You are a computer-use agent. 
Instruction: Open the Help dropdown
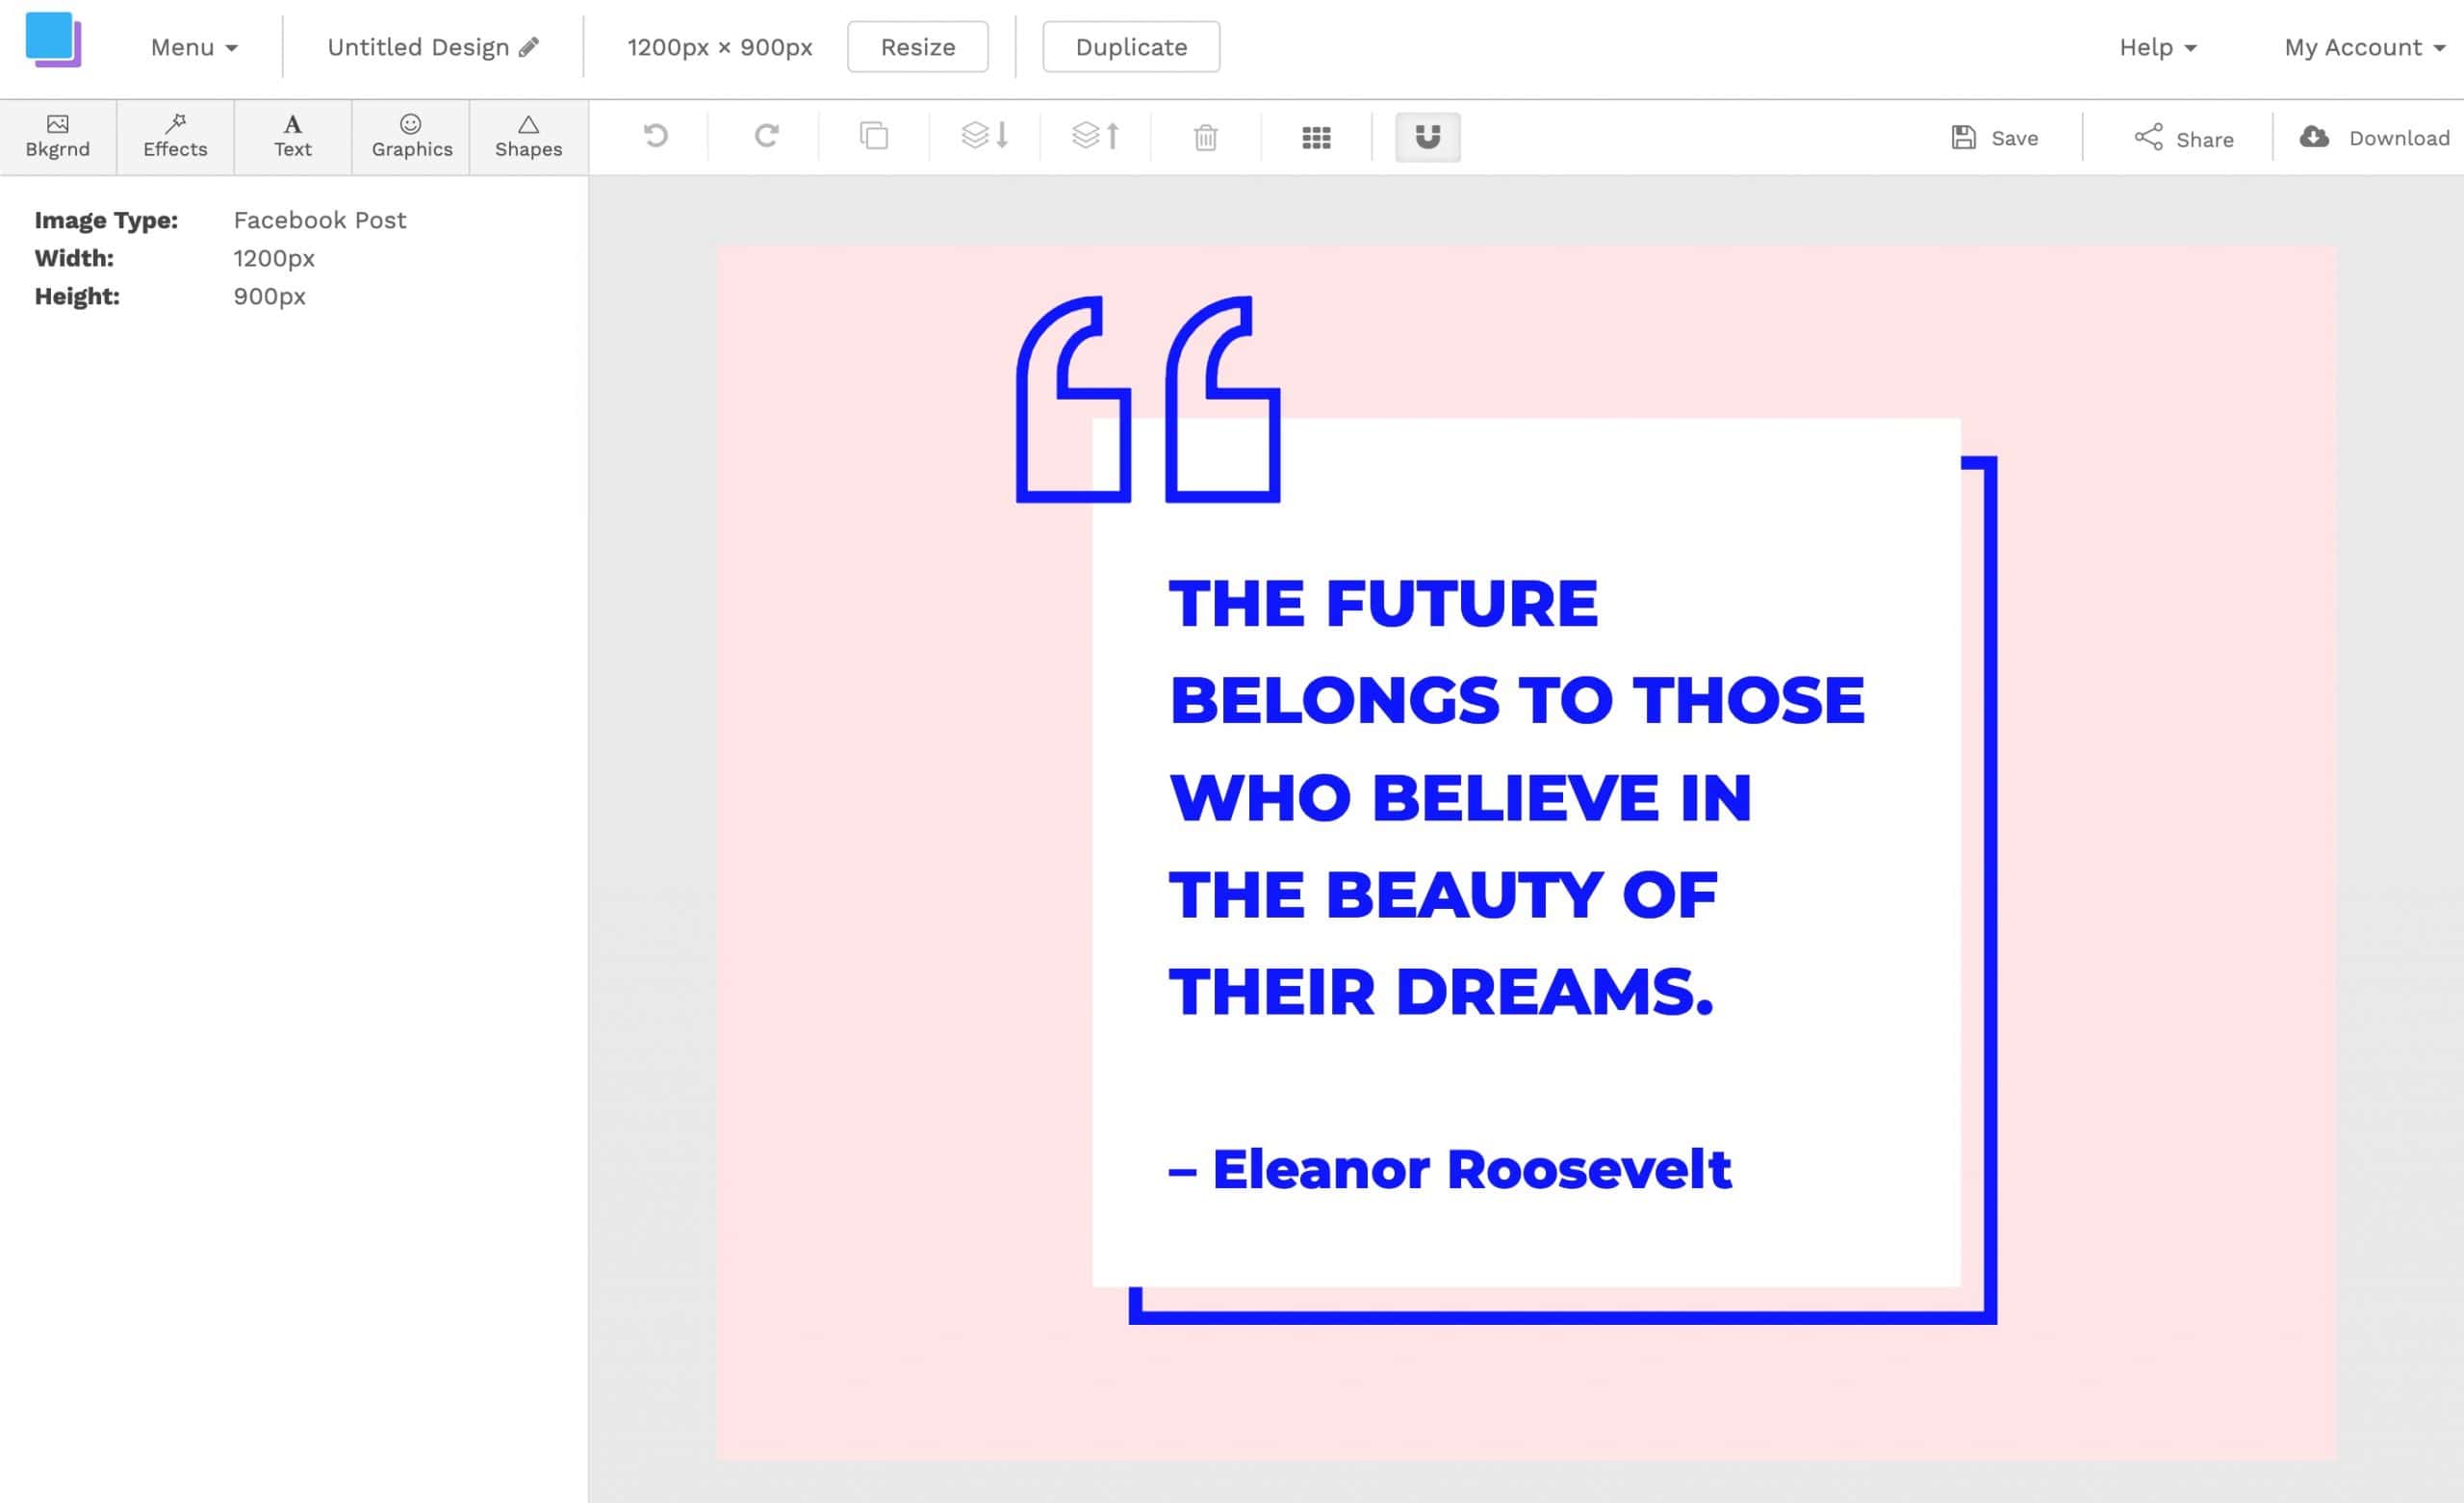tap(2157, 47)
